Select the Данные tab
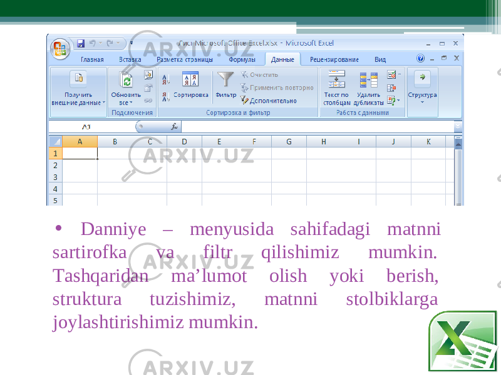 [282, 59]
